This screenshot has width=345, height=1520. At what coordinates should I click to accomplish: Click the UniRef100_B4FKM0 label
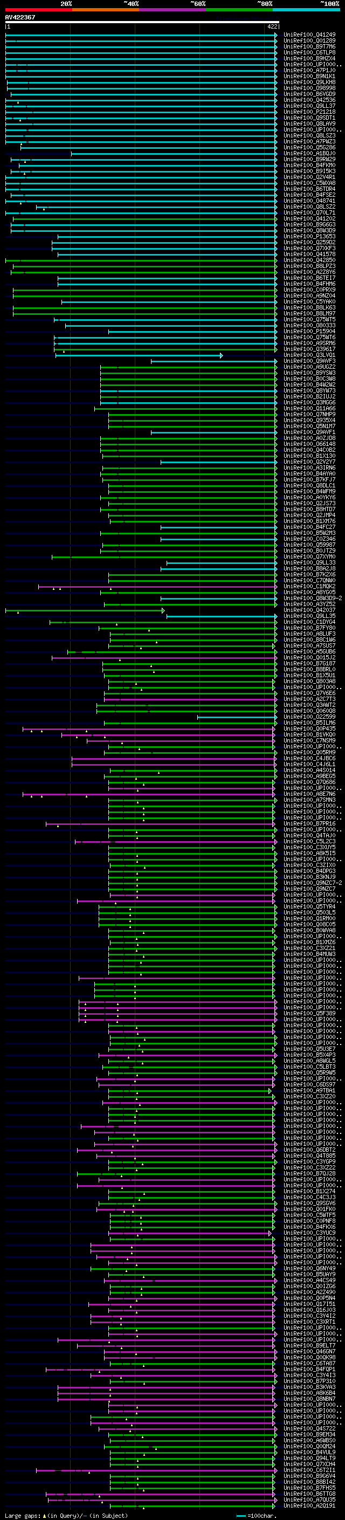point(309,165)
